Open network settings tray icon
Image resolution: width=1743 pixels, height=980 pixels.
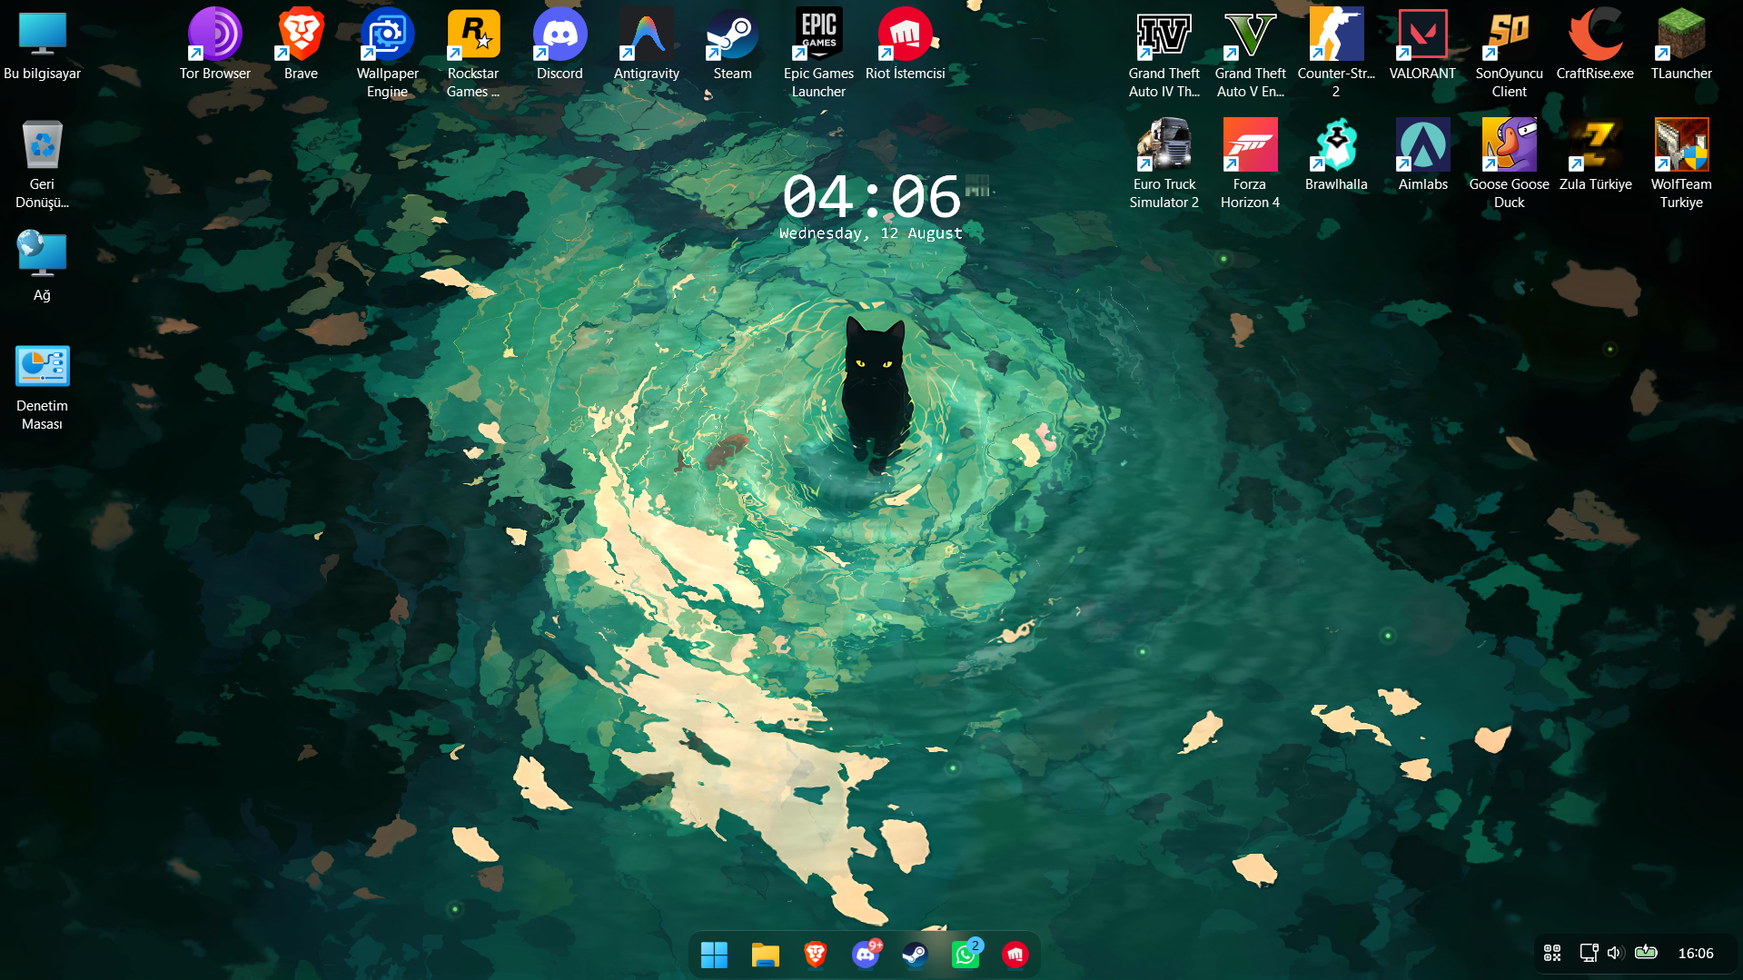(x=1589, y=953)
